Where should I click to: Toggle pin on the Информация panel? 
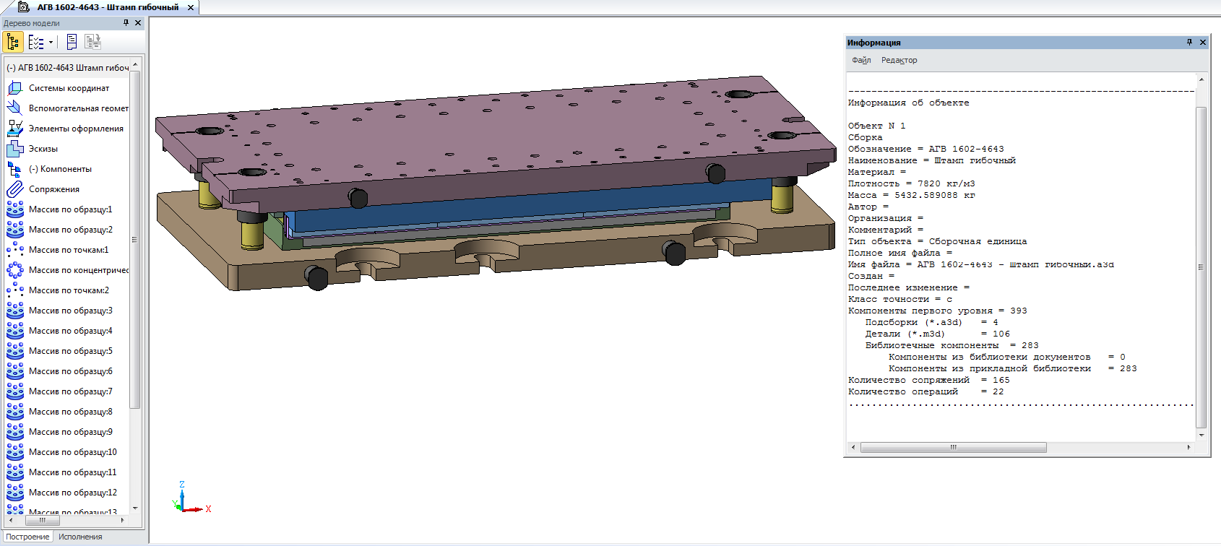tap(1189, 43)
